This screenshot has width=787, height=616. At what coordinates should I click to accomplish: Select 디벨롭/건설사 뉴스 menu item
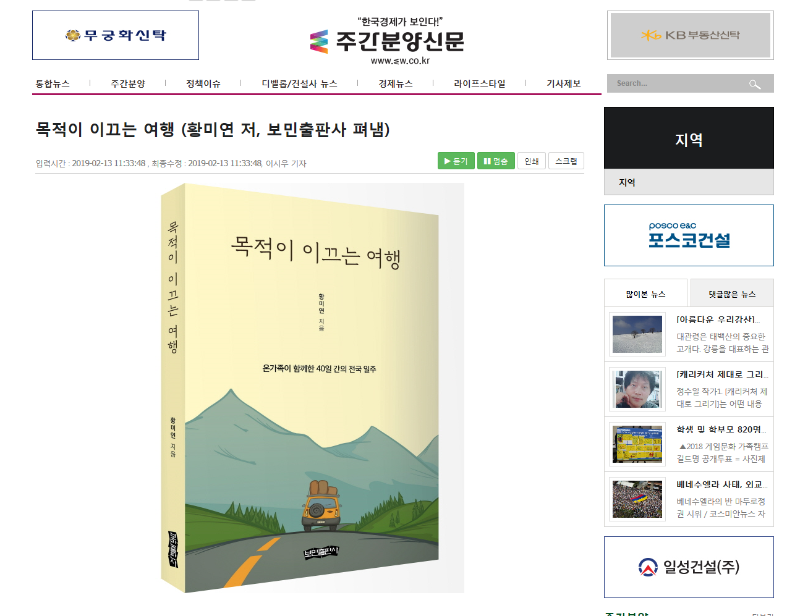[299, 83]
